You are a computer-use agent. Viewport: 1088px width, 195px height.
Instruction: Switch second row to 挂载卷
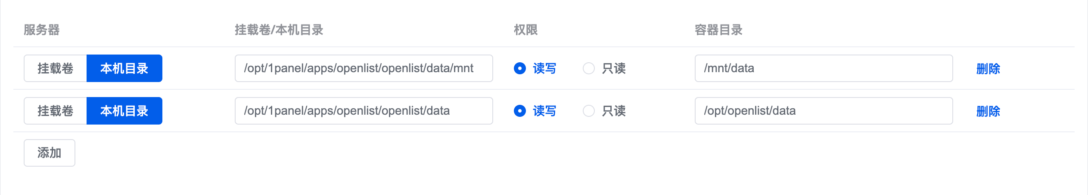[56, 111]
